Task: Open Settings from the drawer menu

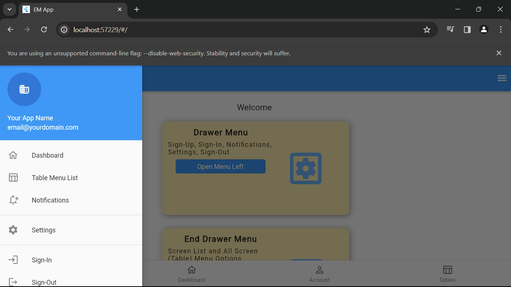Action: click(71, 230)
